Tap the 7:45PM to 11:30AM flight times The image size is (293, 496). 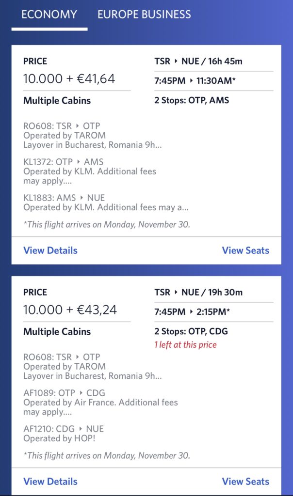(x=195, y=81)
